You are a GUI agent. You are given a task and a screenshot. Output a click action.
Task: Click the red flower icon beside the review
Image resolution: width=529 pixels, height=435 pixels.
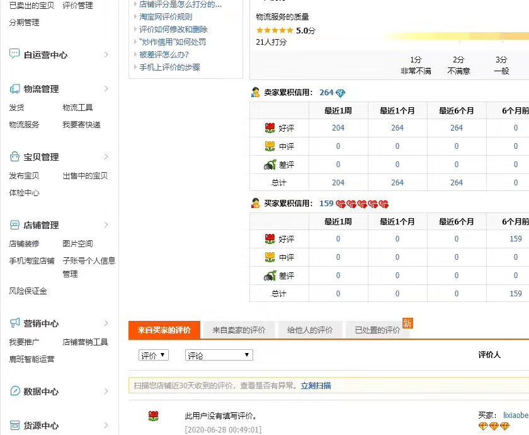click(x=154, y=415)
